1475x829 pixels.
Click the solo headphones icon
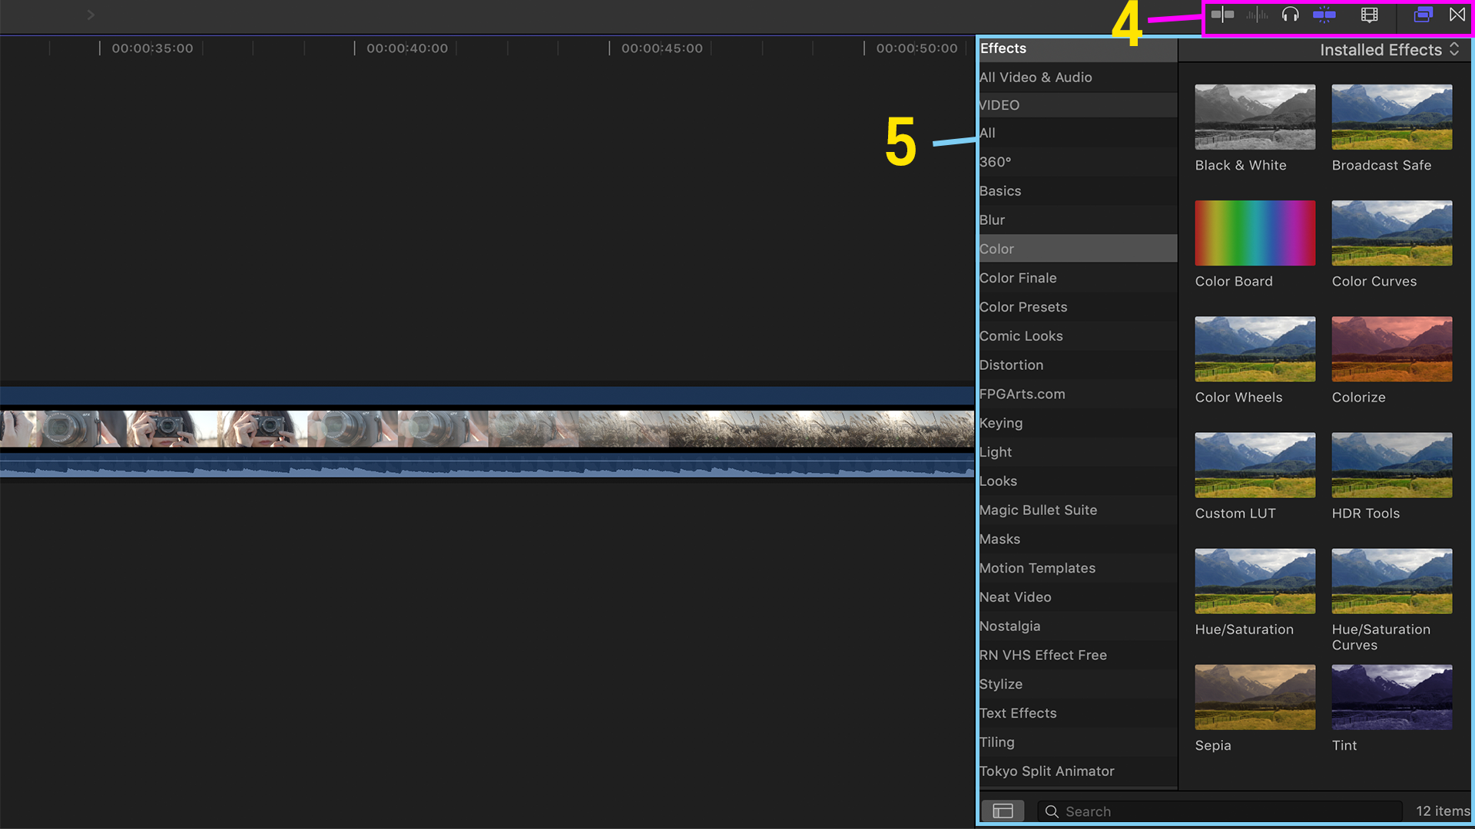click(x=1290, y=15)
